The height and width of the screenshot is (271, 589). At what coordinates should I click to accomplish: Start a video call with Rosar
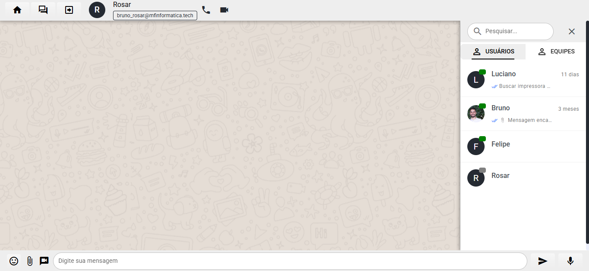[x=224, y=10]
